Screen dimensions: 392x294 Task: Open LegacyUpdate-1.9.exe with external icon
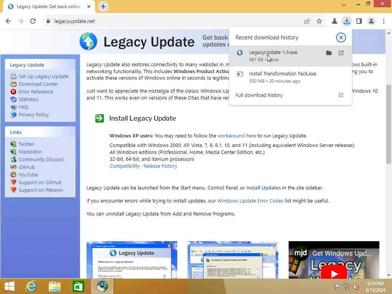click(x=341, y=53)
